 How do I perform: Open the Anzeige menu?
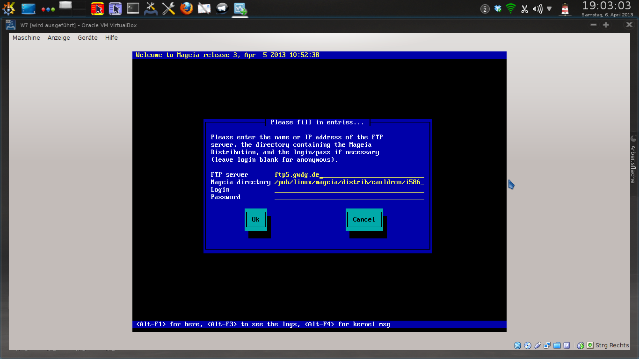(x=58, y=38)
